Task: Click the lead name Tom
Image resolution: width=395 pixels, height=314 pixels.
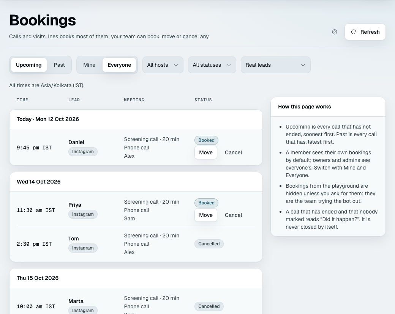Action: [74, 239]
